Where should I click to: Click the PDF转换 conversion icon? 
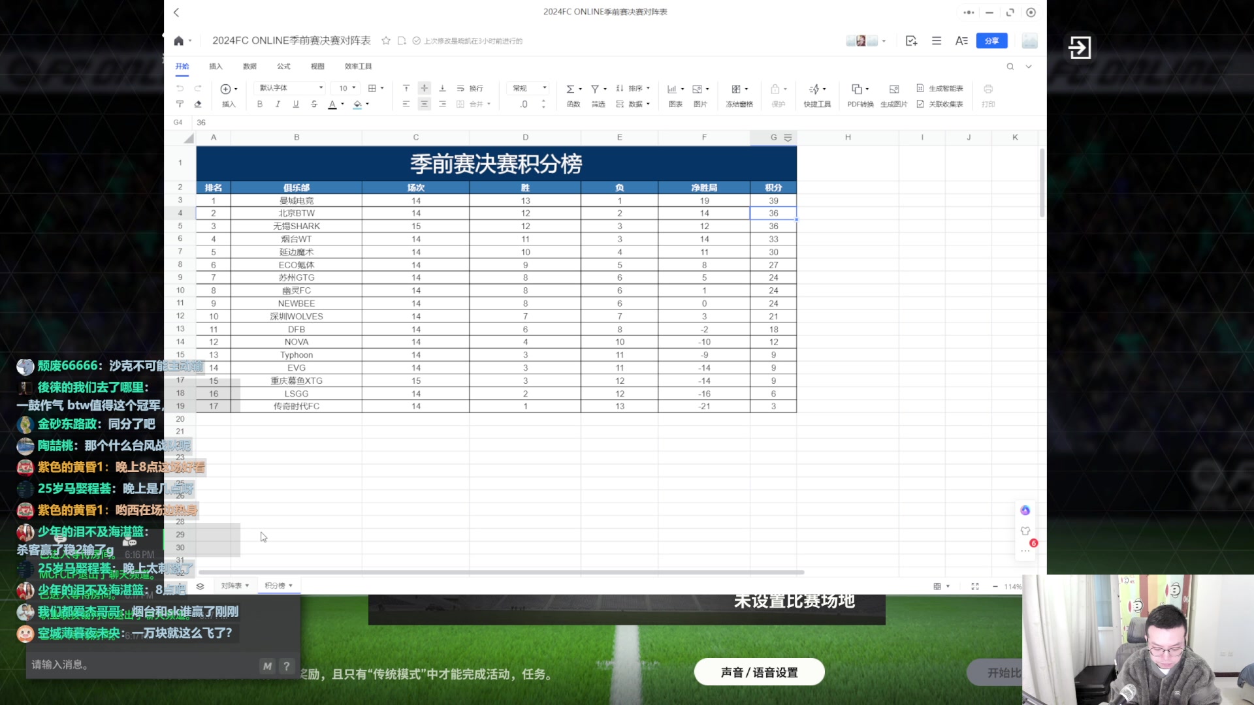[859, 95]
